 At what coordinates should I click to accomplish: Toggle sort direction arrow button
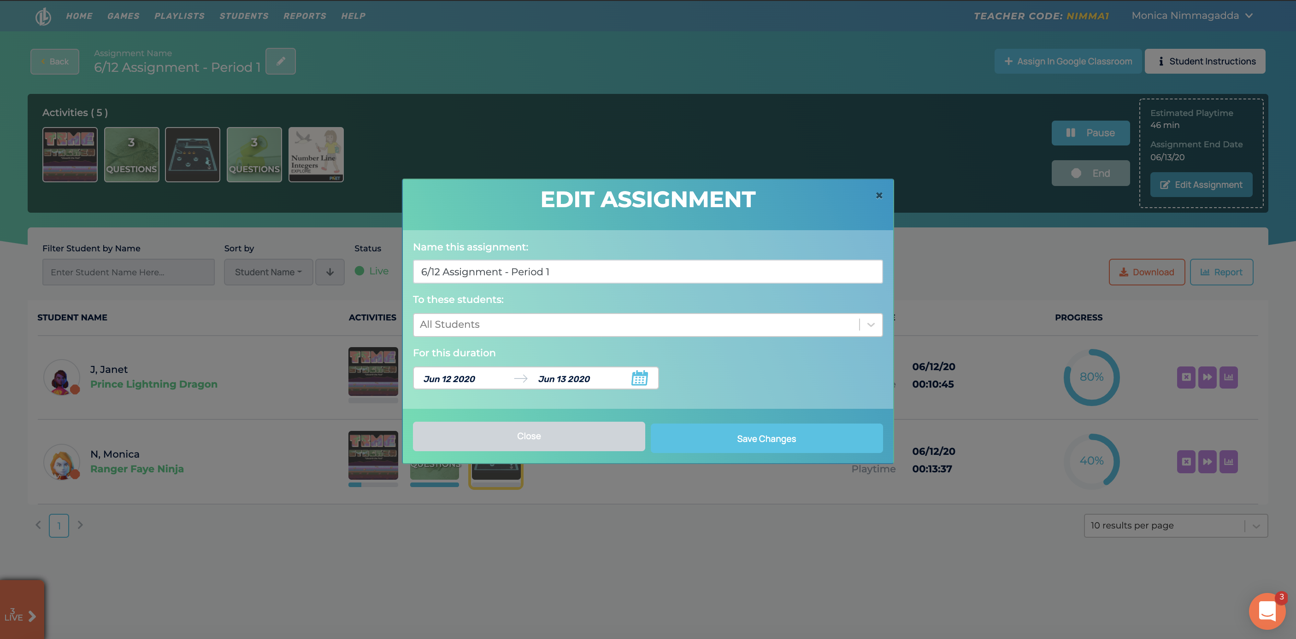pos(330,272)
